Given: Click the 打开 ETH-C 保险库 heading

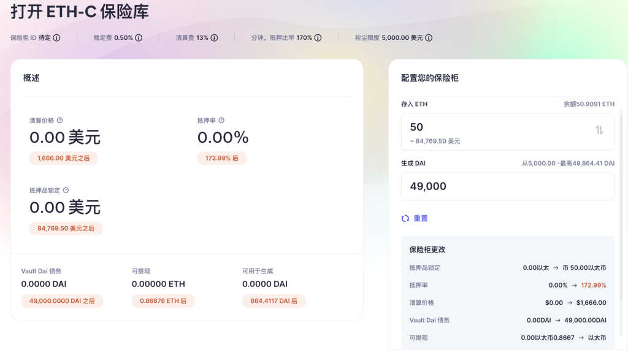Looking at the screenshot, I should 80,12.
